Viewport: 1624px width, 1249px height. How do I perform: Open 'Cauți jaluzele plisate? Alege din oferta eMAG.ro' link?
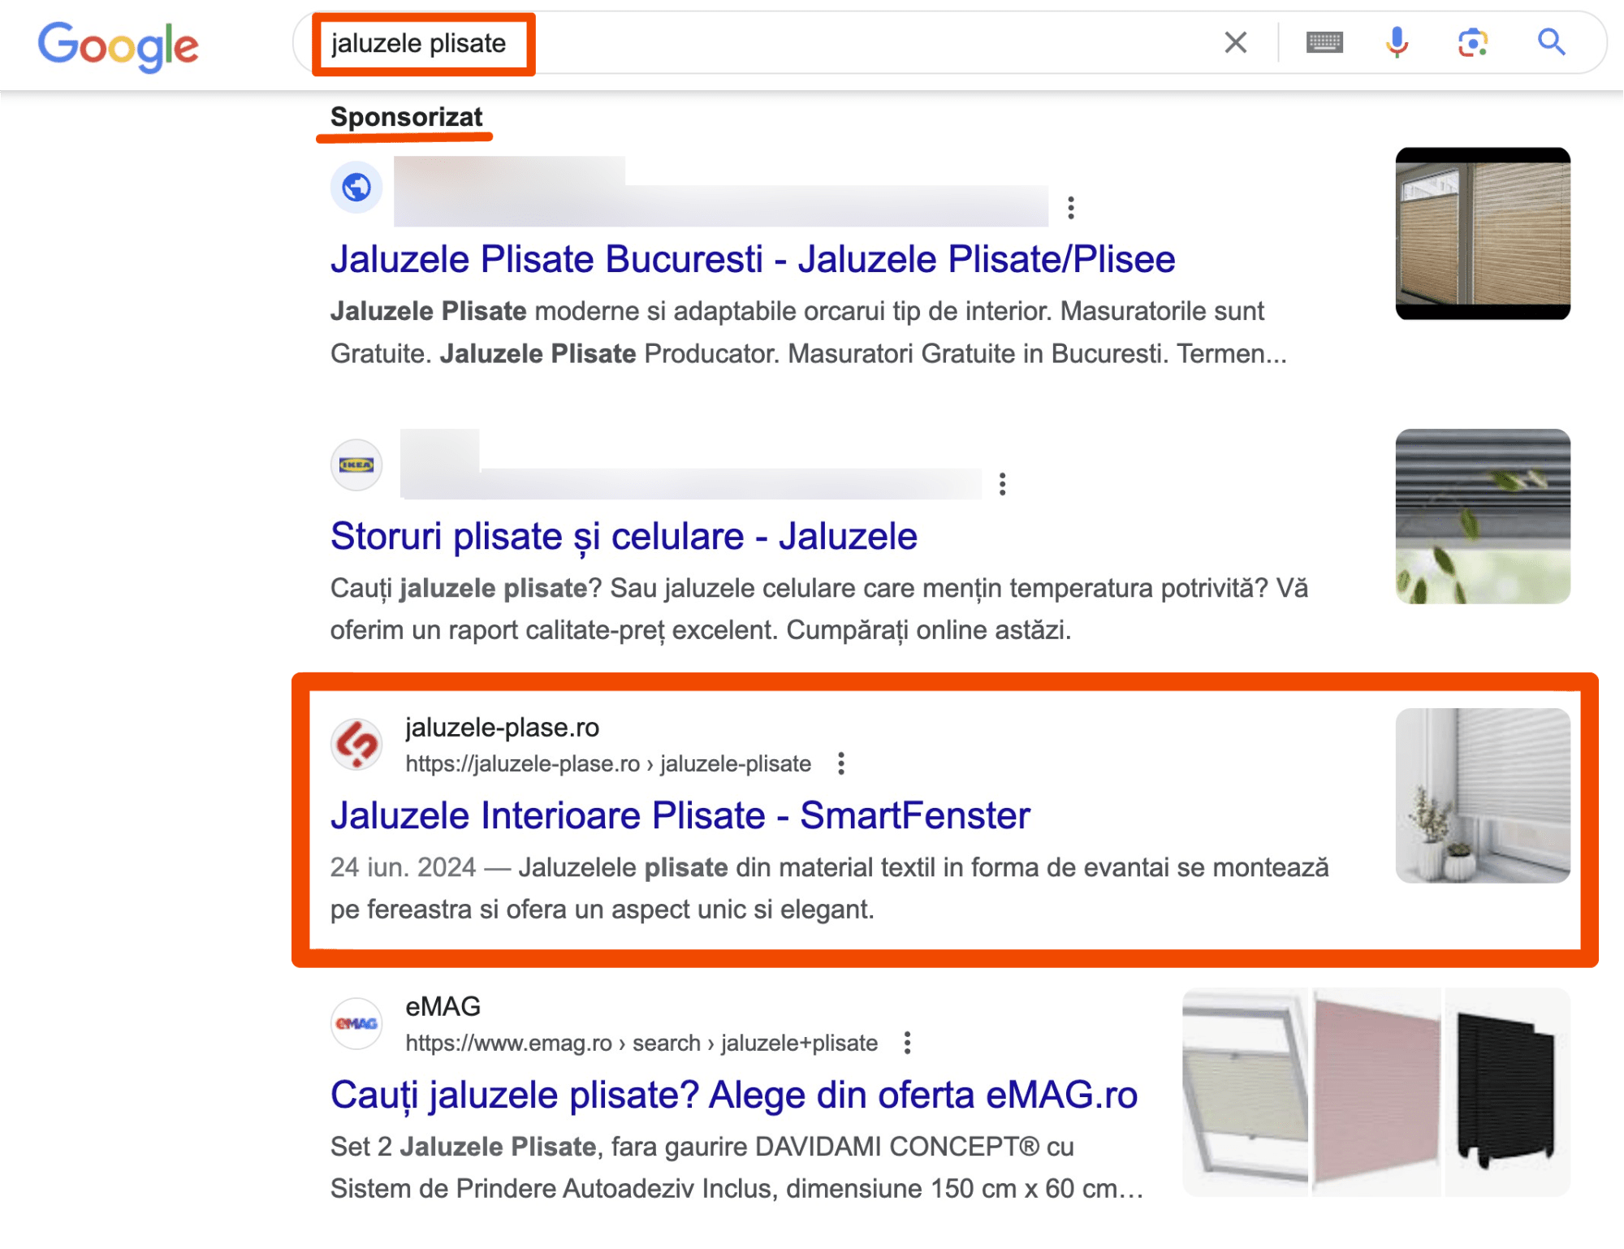click(x=734, y=1096)
